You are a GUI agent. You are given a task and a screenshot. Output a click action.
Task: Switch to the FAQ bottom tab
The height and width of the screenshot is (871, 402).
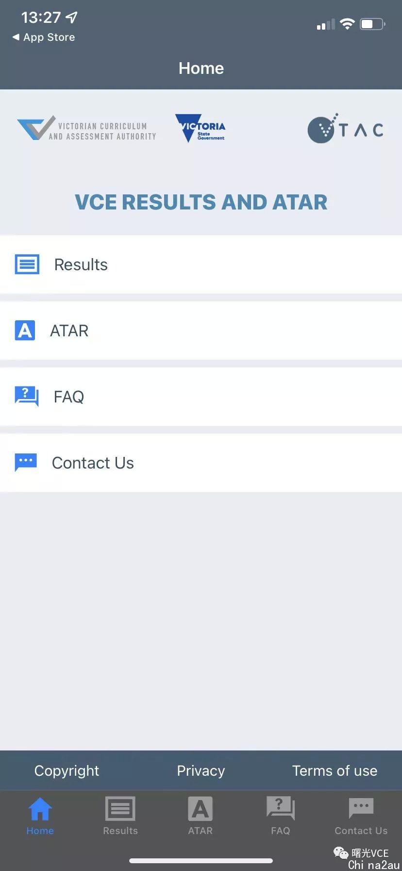(x=281, y=816)
